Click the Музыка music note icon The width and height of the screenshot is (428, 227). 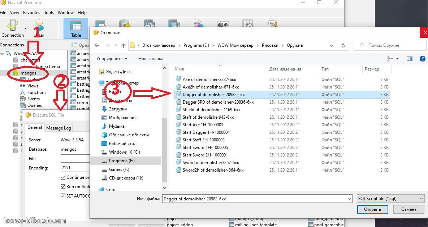coord(104,126)
